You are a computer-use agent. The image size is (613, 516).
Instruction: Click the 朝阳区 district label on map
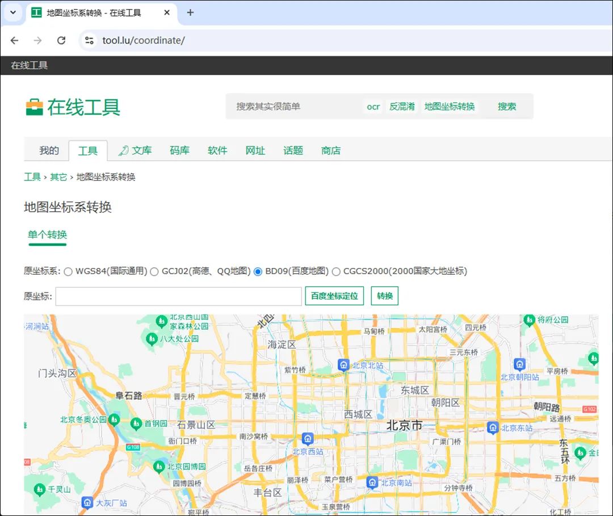coord(446,402)
